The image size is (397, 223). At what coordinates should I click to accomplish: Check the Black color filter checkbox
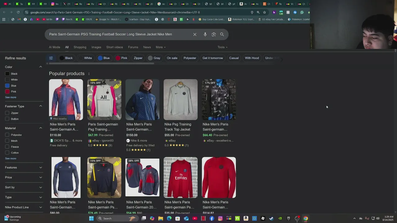click(7, 74)
